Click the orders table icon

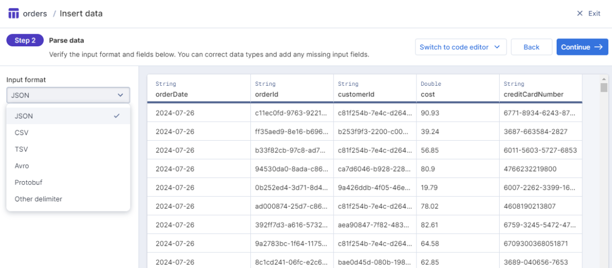point(14,13)
